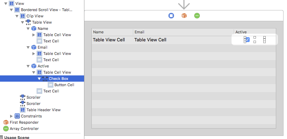Viewport: 287px width, 139px height.
Task: Expand Table Cell View under Name
Action: click(34, 35)
